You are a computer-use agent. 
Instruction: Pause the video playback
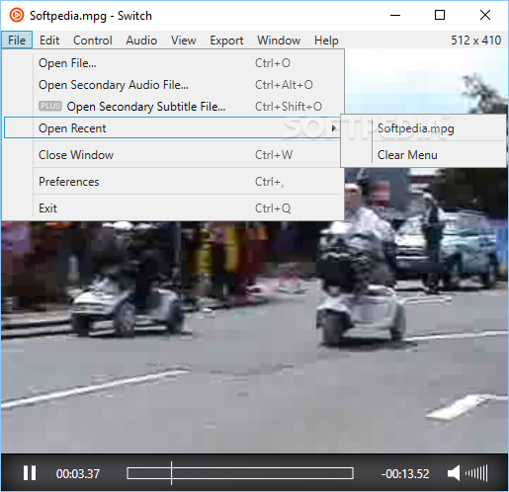point(30,473)
